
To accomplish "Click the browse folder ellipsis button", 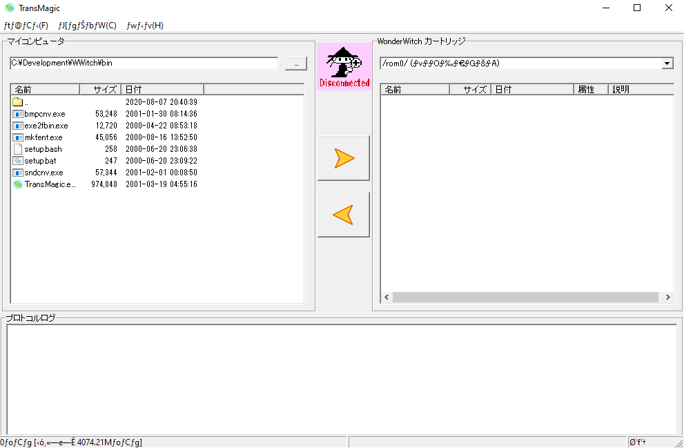I will 295,64.
